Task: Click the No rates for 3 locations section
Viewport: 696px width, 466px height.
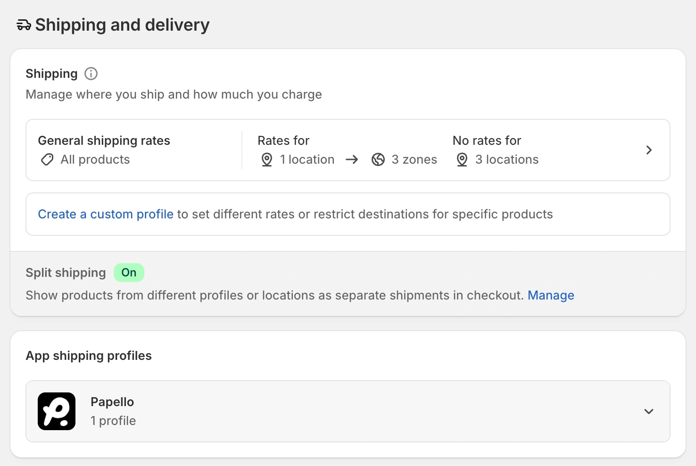Action: click(495, 150)
